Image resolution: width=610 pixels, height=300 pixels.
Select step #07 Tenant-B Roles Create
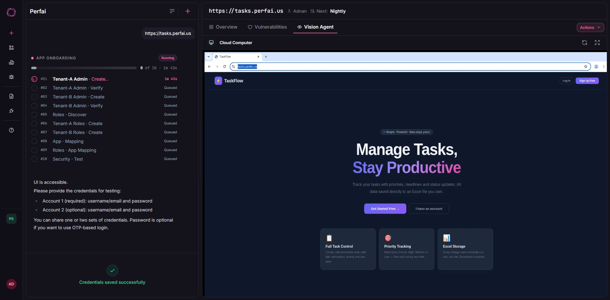point(104,132)
